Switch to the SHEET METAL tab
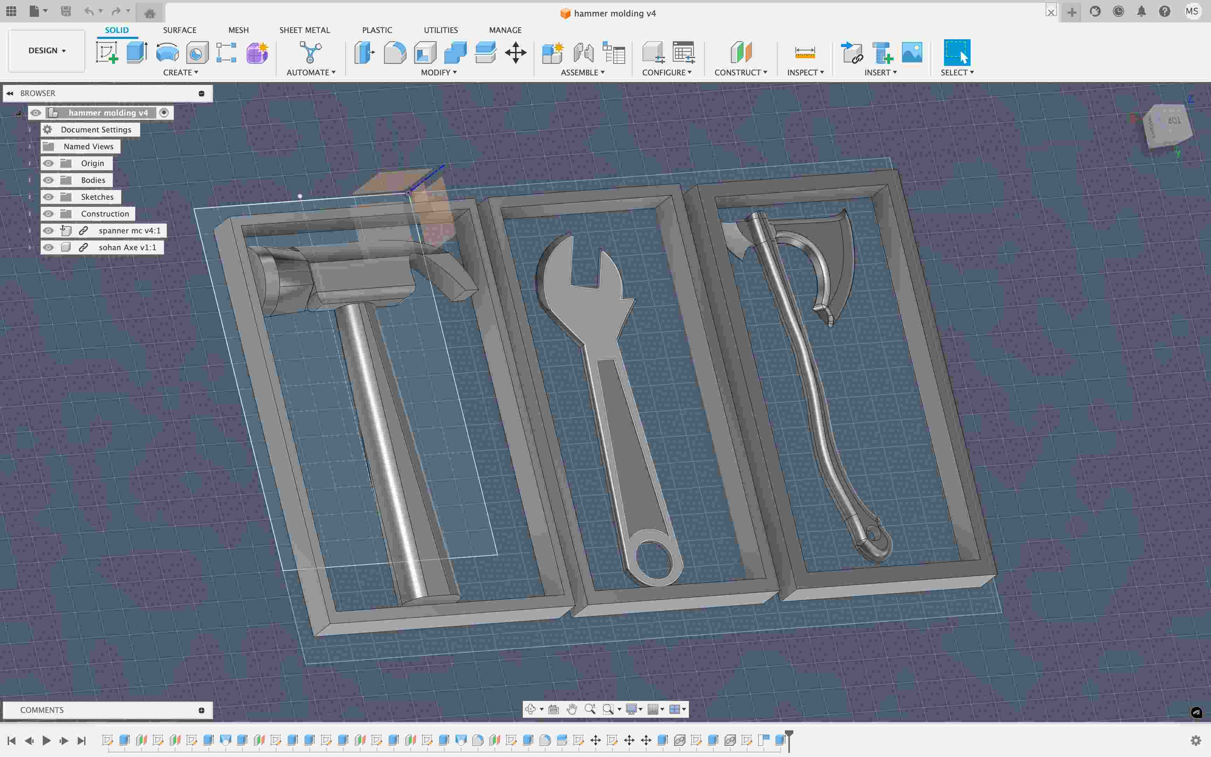 pos(304,30)
